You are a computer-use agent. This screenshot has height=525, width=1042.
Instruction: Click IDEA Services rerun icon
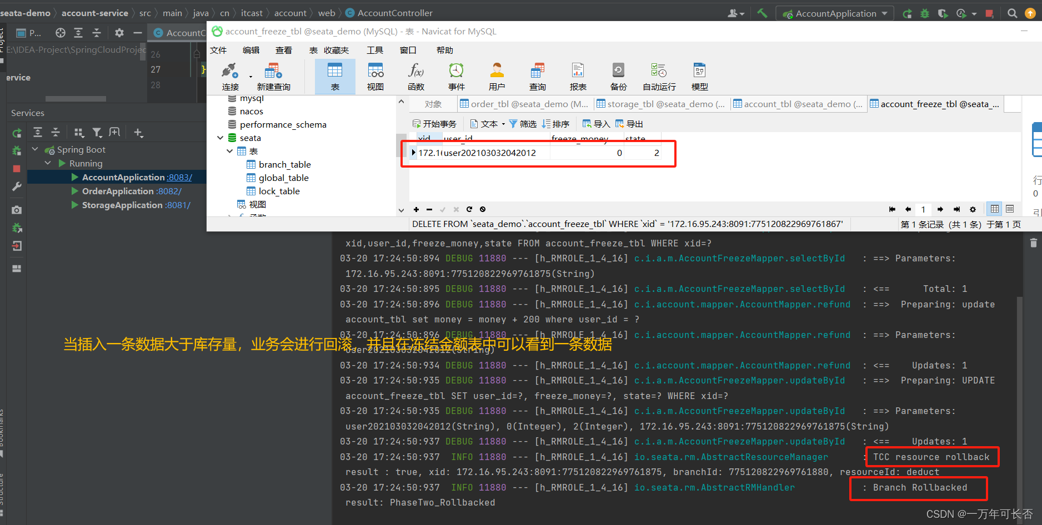click(17, 133)
